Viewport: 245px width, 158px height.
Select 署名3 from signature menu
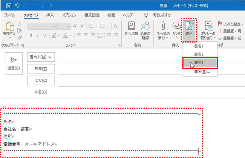(200, 62)
